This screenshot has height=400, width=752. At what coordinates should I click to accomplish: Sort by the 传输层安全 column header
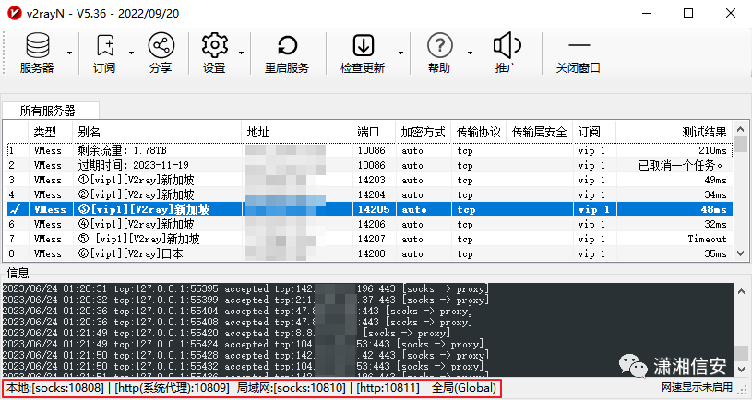click(540, 132)
